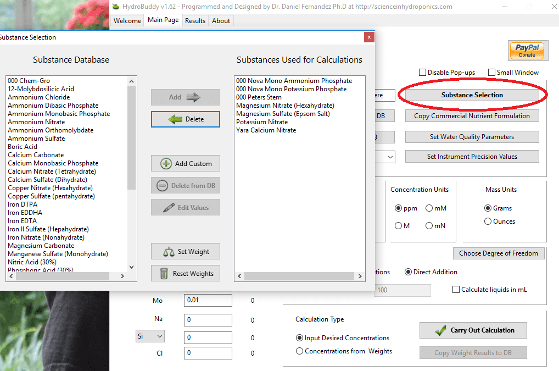Click Set Water Quality Parameters
559x371 pixels.
(x=472, y=137)
